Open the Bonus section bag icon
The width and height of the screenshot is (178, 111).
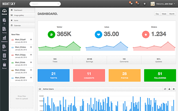4,65
